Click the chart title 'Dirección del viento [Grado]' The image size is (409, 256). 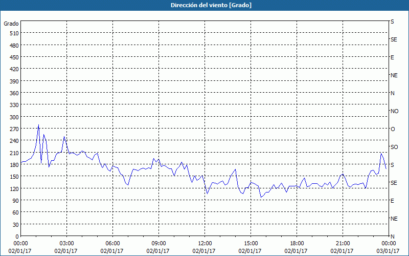[x=211, y=5]
